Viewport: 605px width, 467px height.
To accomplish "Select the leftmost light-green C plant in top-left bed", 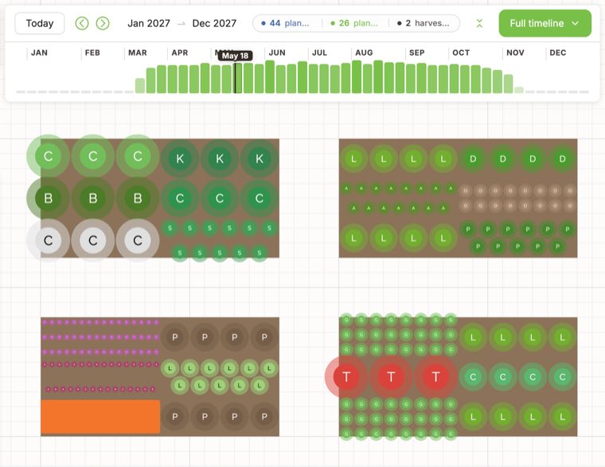I will click(49, 156).
